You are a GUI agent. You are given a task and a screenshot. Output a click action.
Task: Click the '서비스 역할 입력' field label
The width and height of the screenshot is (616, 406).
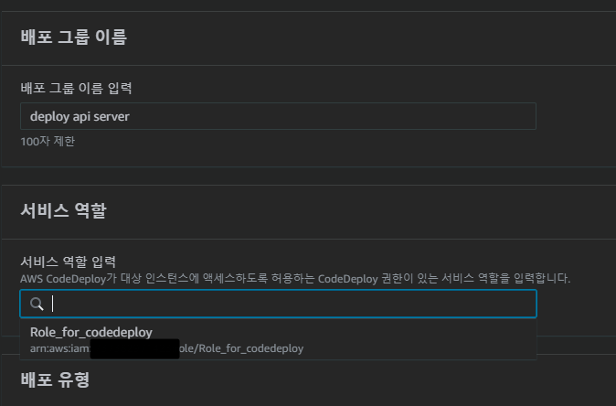coord(68,262)
